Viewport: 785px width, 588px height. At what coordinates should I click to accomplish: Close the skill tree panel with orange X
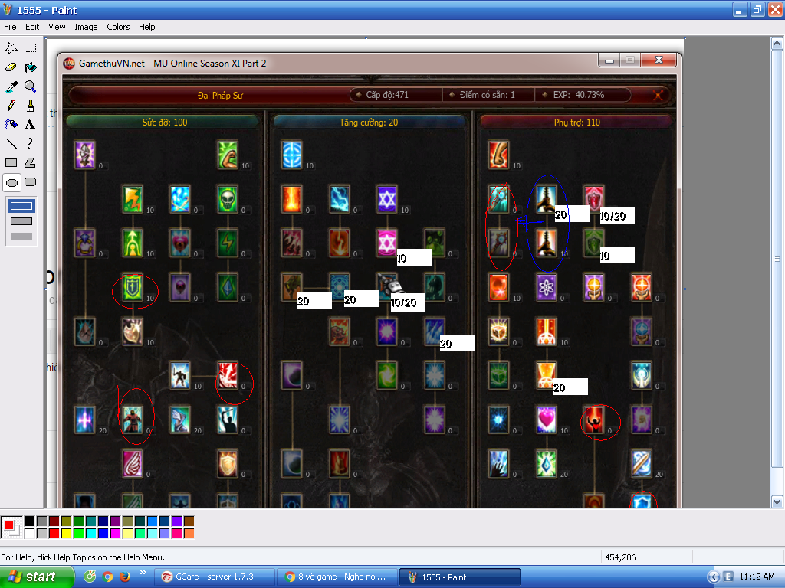[658, 95]
